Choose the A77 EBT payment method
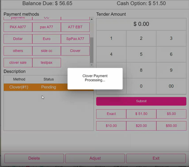 click(75, 27)
